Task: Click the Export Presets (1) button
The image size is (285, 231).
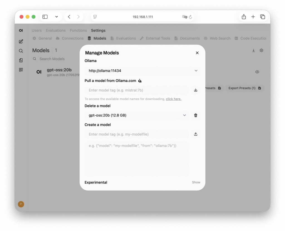Action: tap(244, 88)
